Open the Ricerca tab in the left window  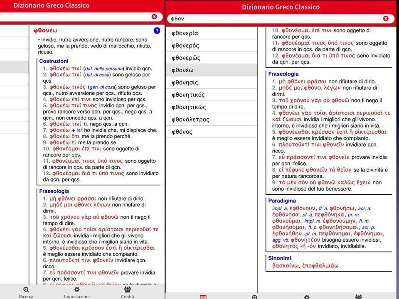click(x=26, y=293)
